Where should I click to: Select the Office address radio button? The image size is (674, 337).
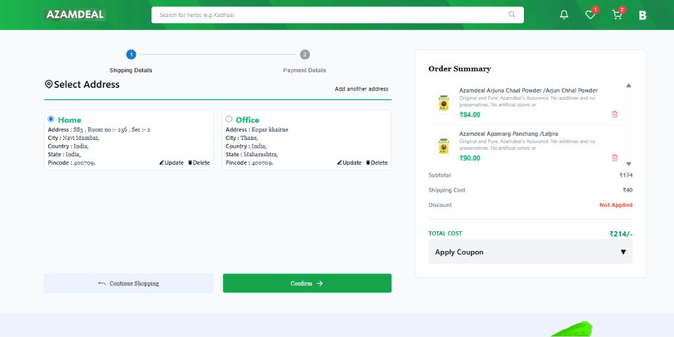point(228,119)
